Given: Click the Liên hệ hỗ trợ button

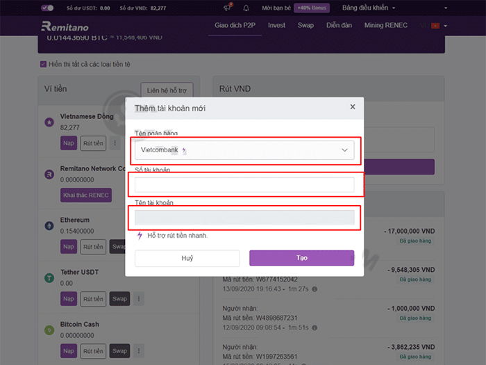Looking at the screenshot, I should coord(167,90).
